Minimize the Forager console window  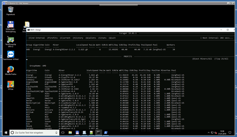[221, 30]
